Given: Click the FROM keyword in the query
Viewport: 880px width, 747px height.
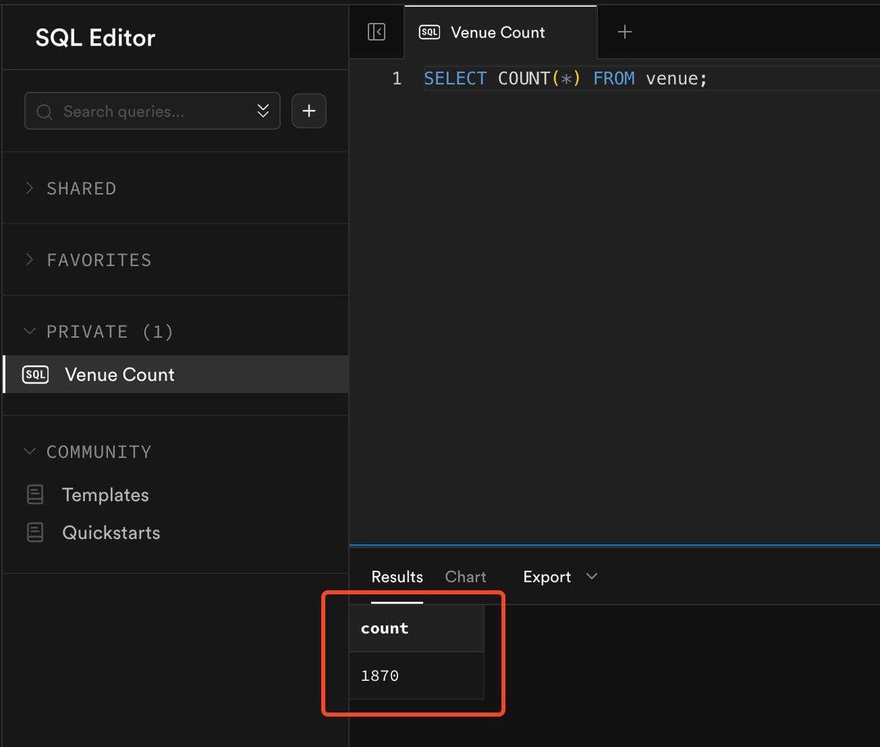Looking at the screenshot, I should (x=614, y=79).
